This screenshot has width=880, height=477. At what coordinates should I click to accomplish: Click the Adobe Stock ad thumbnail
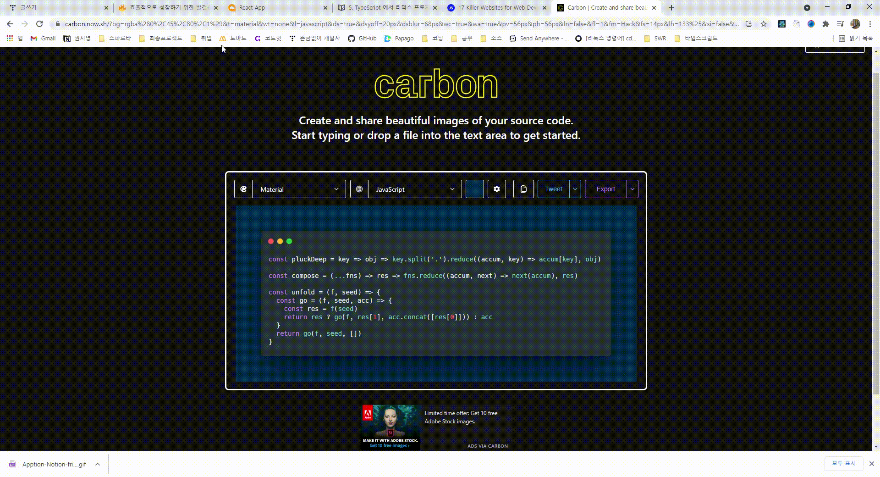pos(390,427)
